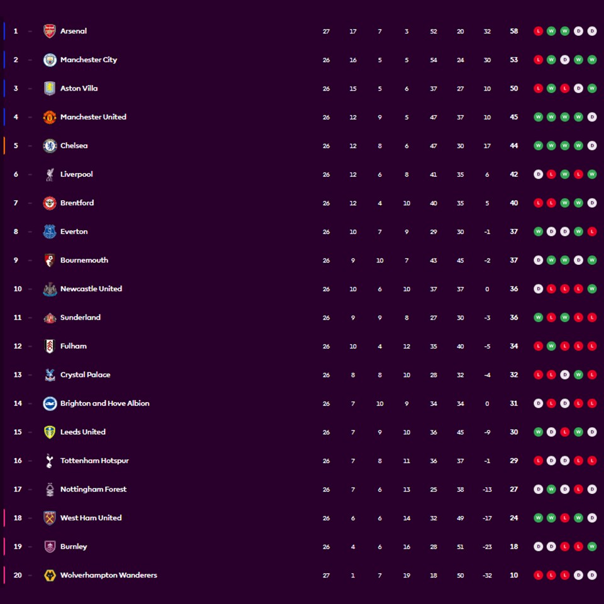Click the Brighton and Hove Albion badge
Image resolution: width=604 pixels, height=604 pixels.
click(50, 403)
